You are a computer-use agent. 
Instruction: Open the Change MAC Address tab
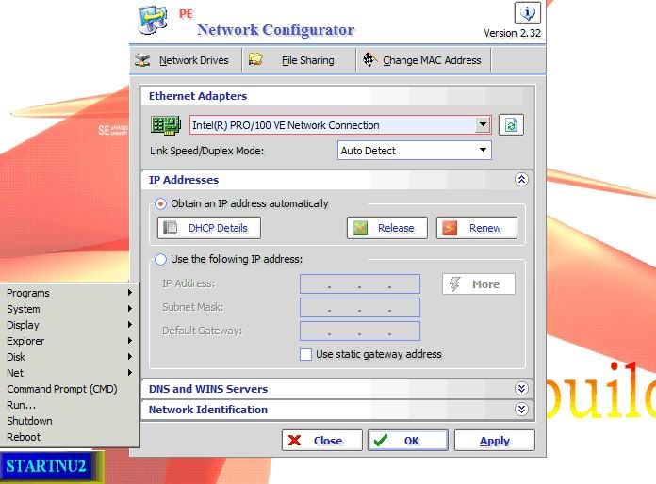coord(423,60)
